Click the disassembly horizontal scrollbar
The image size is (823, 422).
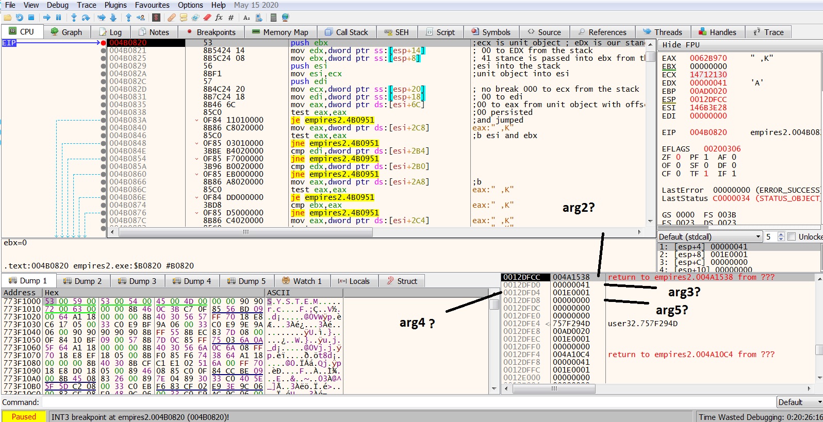point(245,232)
